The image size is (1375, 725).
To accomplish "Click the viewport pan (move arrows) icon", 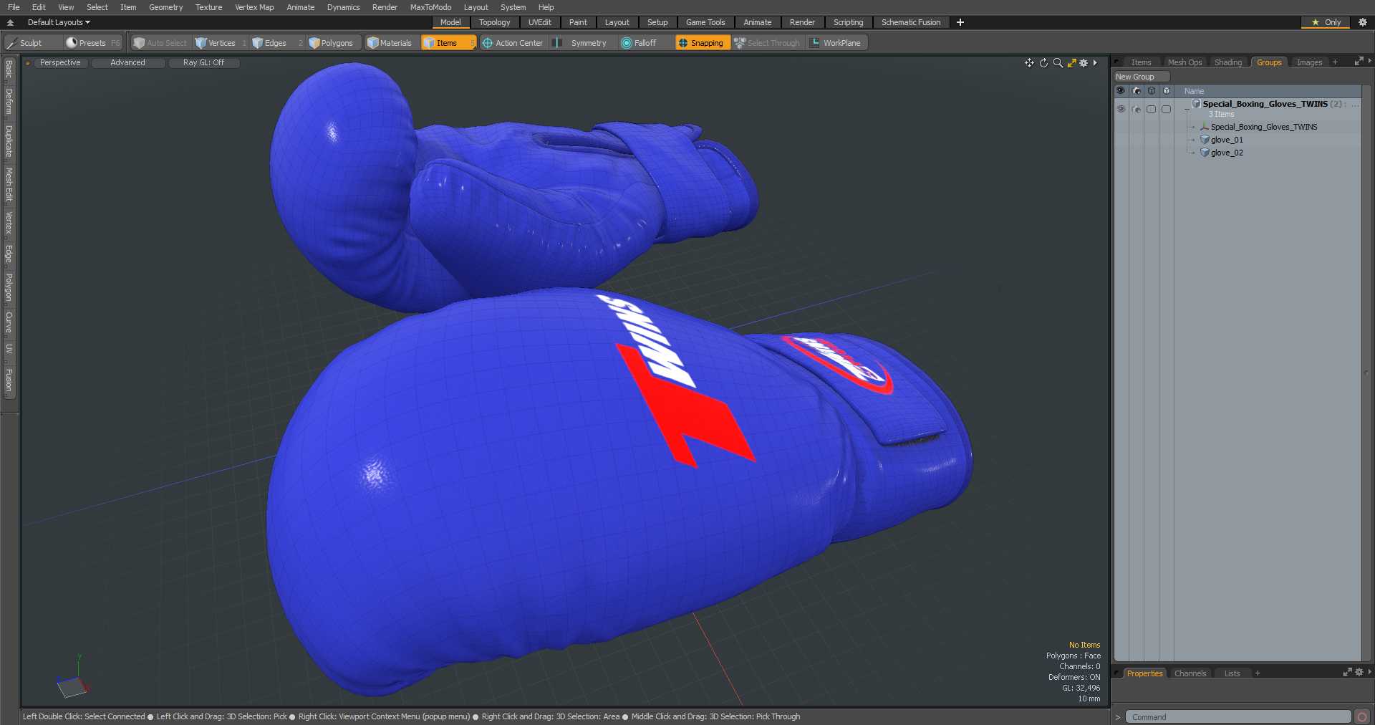I will [1029, 63].
